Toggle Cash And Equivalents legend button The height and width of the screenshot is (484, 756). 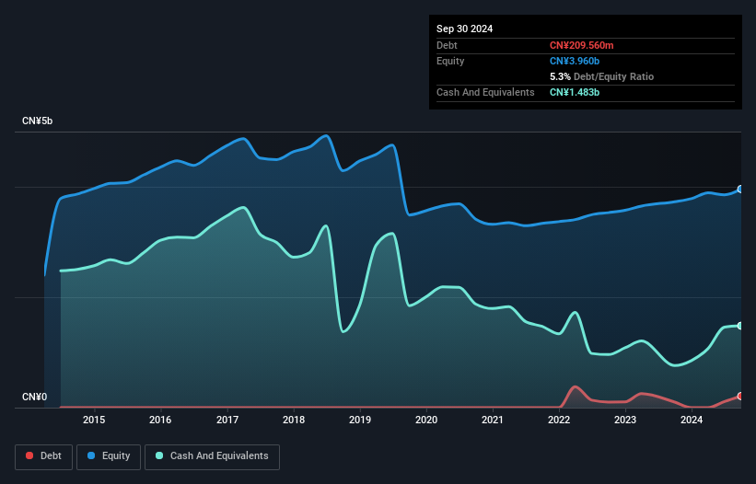212,456
